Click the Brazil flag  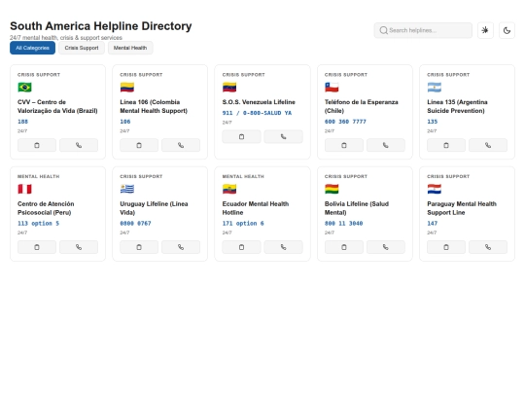[x=24, y=88]
